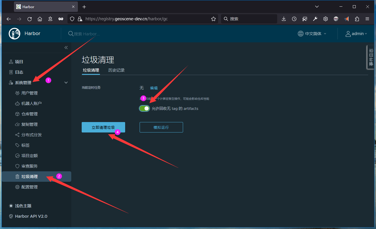Screen dimensions: 376x229
Task: Go back with the browser back arrow
Action: [x=9, y=19]
